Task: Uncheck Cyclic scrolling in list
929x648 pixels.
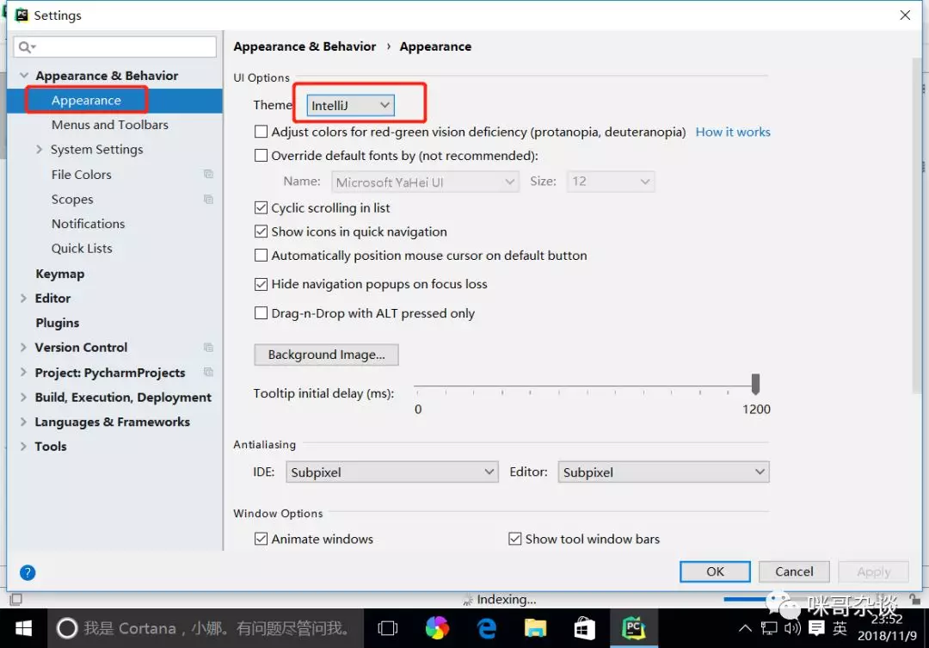Action: coord(261,207)
